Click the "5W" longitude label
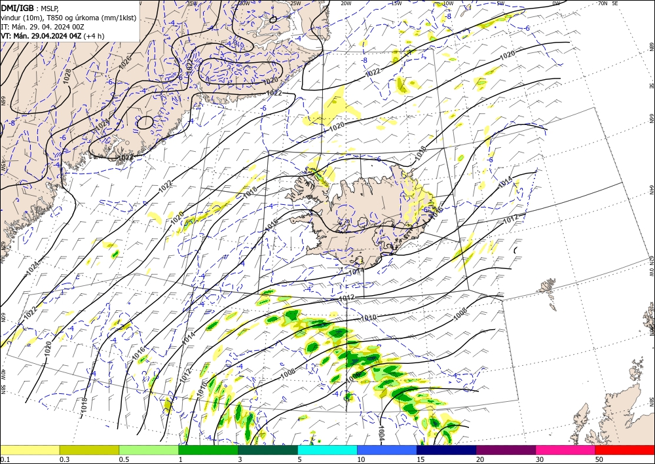655x464 pixels. click(500, 3)
